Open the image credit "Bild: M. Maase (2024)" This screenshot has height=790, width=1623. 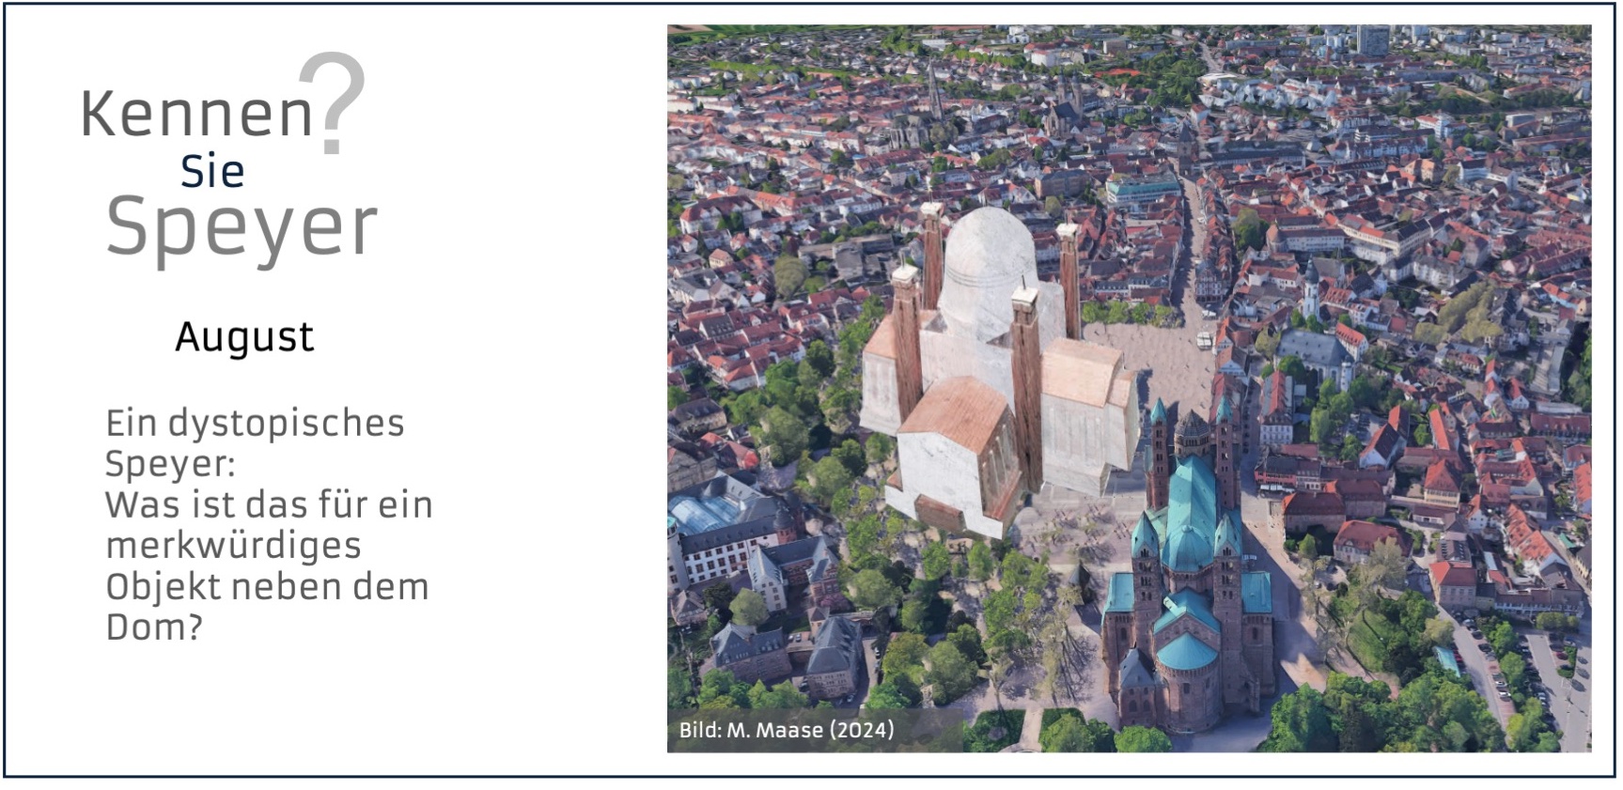tap(787, 730)
